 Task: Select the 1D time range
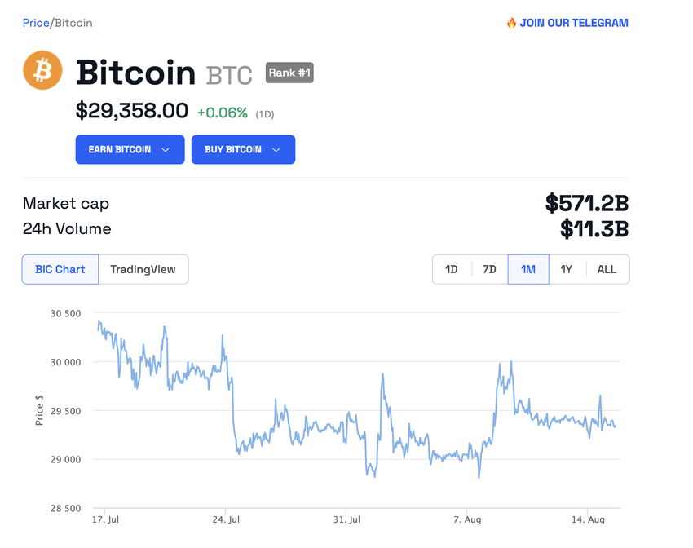tap(452, 269)
